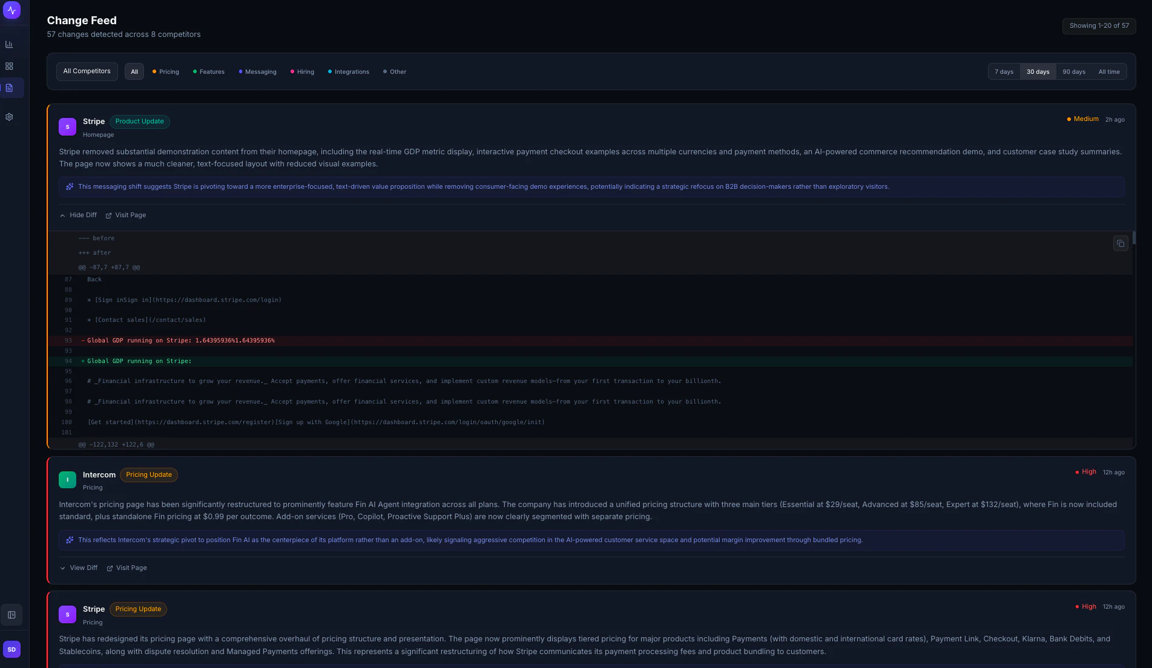Expand Intercom diff with View Diff

79,568
